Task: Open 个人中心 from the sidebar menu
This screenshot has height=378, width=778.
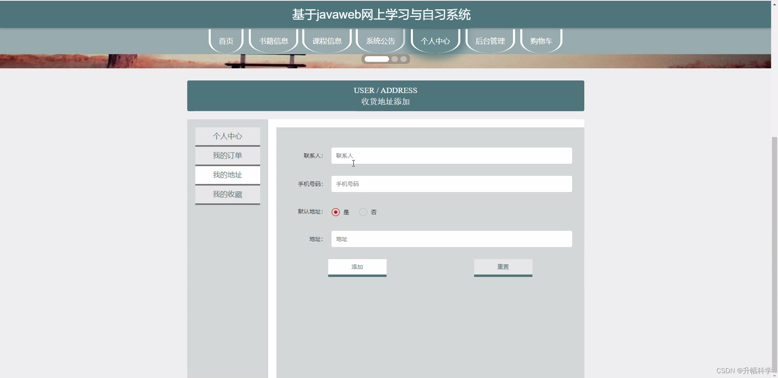Action: 227,136
